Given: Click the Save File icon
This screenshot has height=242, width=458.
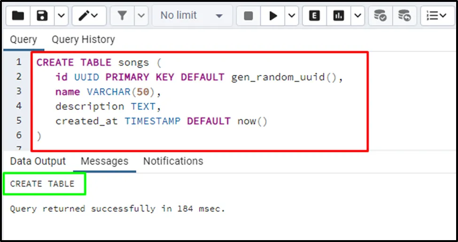Looking at the screenshot, I should 43,16.
